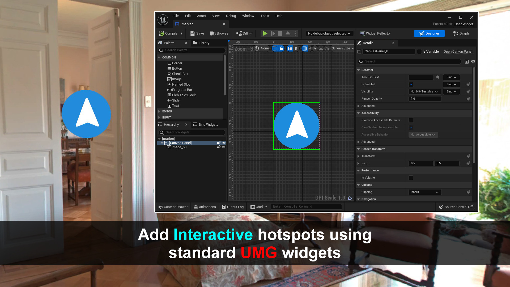The width and height of the screenshot is (510, 287).
Task: Click the Save button
Action: coord(197,33)
